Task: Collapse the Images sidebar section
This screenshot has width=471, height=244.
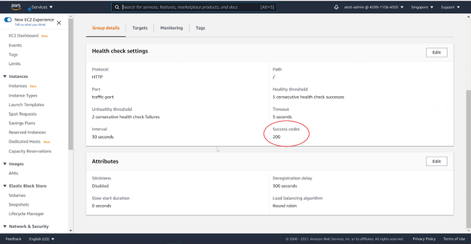Action: click(x=5, y=164)
